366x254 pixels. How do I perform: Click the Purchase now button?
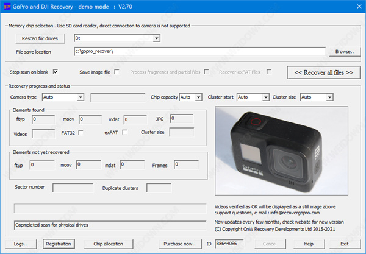pyautogui.click(x=180, y=244)
